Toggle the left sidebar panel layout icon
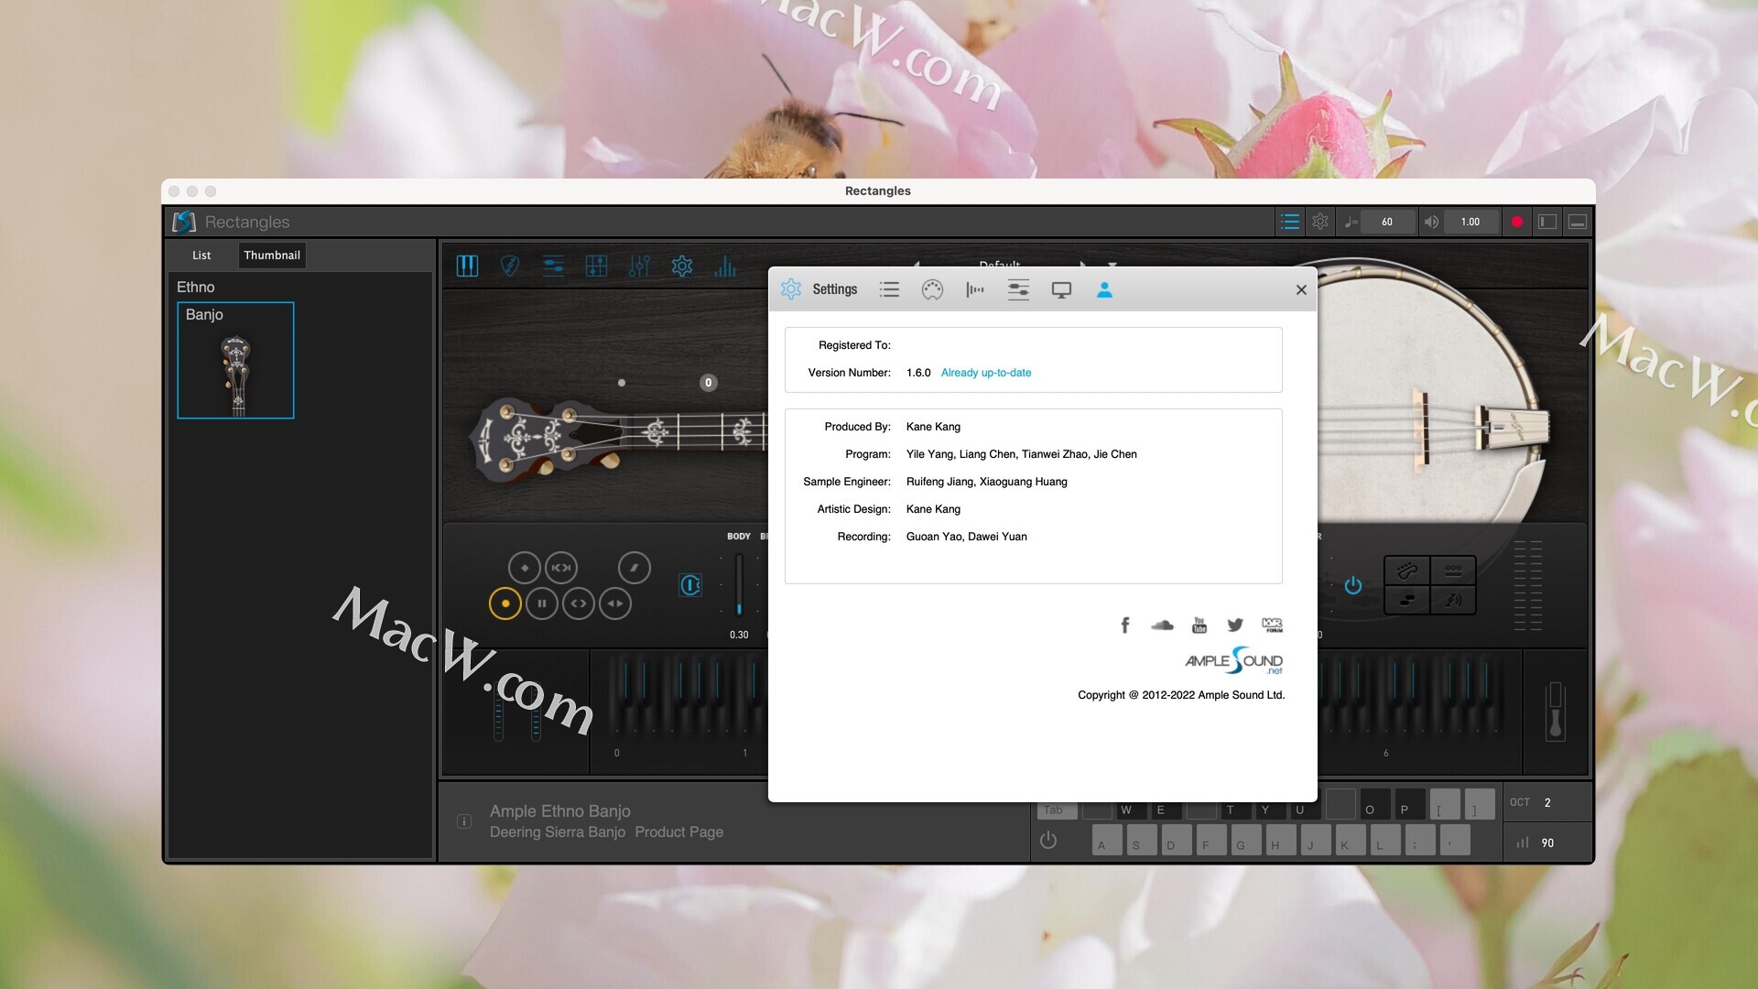Viewport: 1758px width, 989px height. [1547, 222]
